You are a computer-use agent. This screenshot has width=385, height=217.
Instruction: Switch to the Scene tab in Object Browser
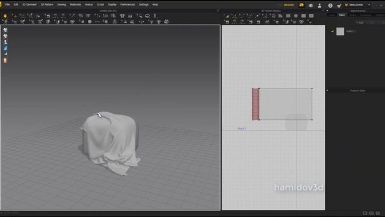[332, 15]
